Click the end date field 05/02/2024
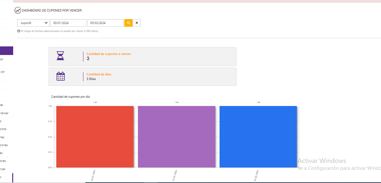 [x=105, y=23]
